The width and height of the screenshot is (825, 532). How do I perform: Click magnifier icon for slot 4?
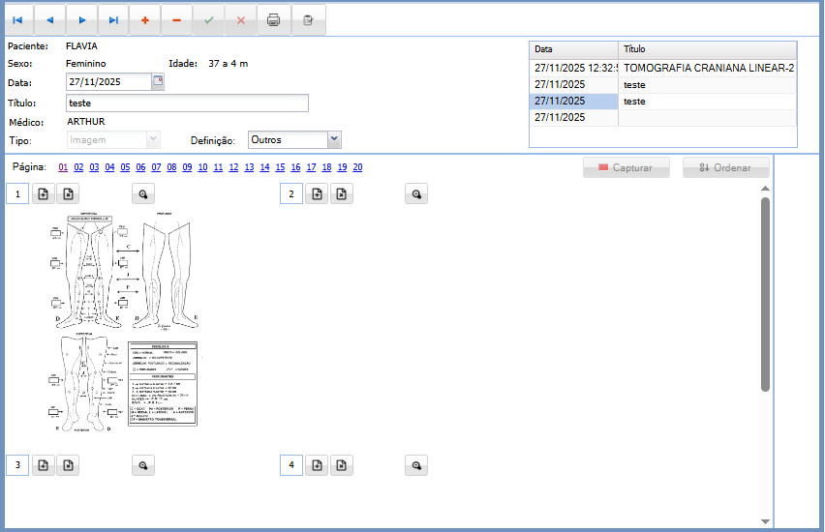(416, 465)
